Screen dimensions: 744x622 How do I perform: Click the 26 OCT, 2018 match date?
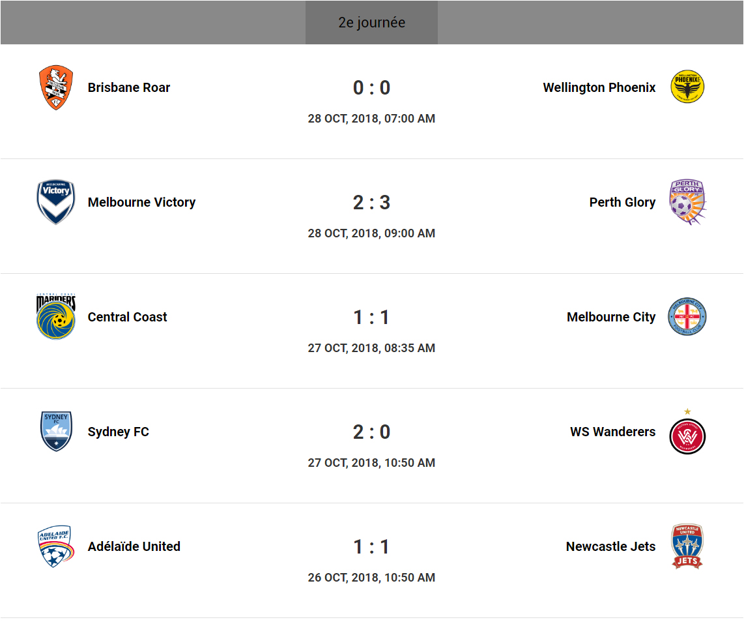coord(371,578)
